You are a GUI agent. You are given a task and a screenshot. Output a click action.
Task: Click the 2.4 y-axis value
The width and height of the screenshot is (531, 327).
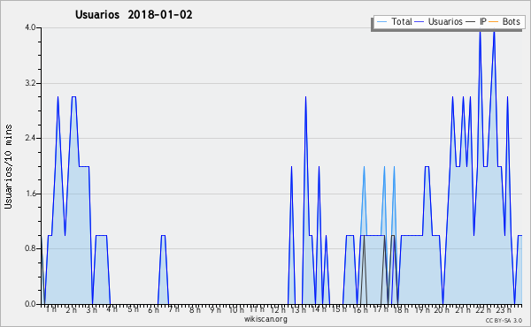coord(30,138)
